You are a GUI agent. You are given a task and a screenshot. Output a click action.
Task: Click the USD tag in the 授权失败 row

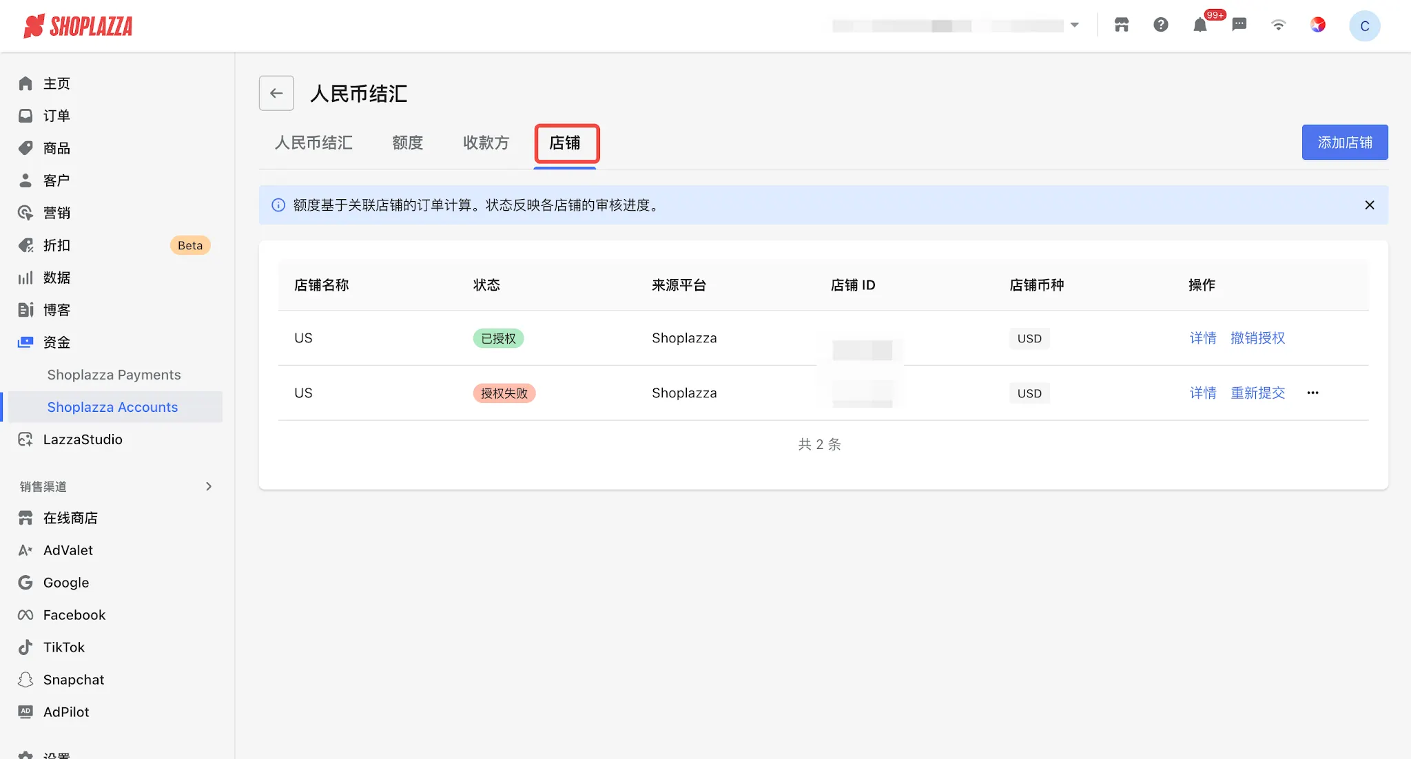click(x=1030, y=393)
